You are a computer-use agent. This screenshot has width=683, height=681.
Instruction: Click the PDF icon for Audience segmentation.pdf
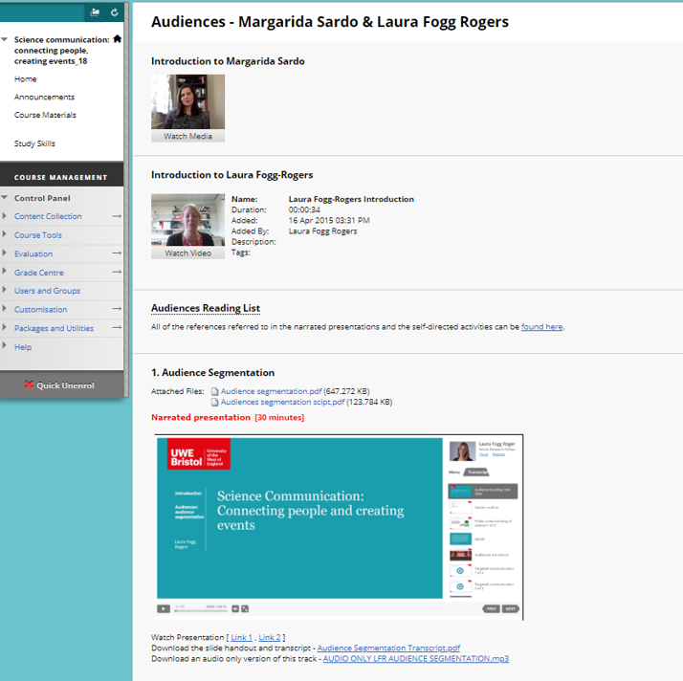[x=214, y=391]
